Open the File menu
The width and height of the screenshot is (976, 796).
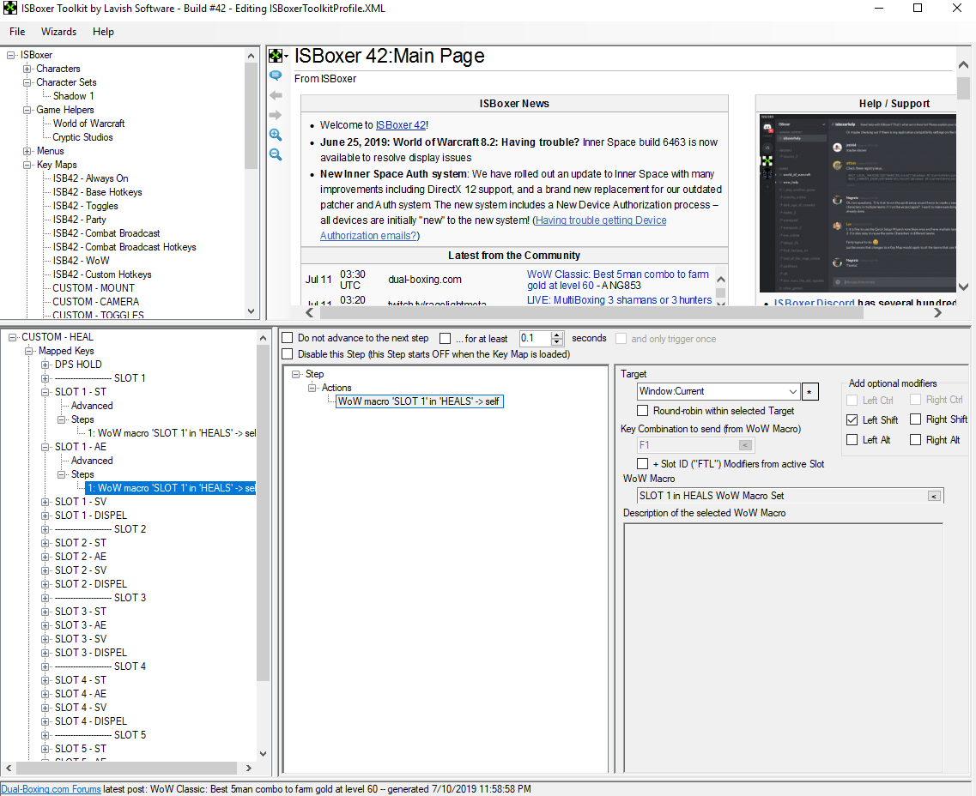point(17,32)
